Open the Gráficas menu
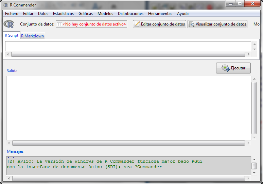 pos(86,14)
